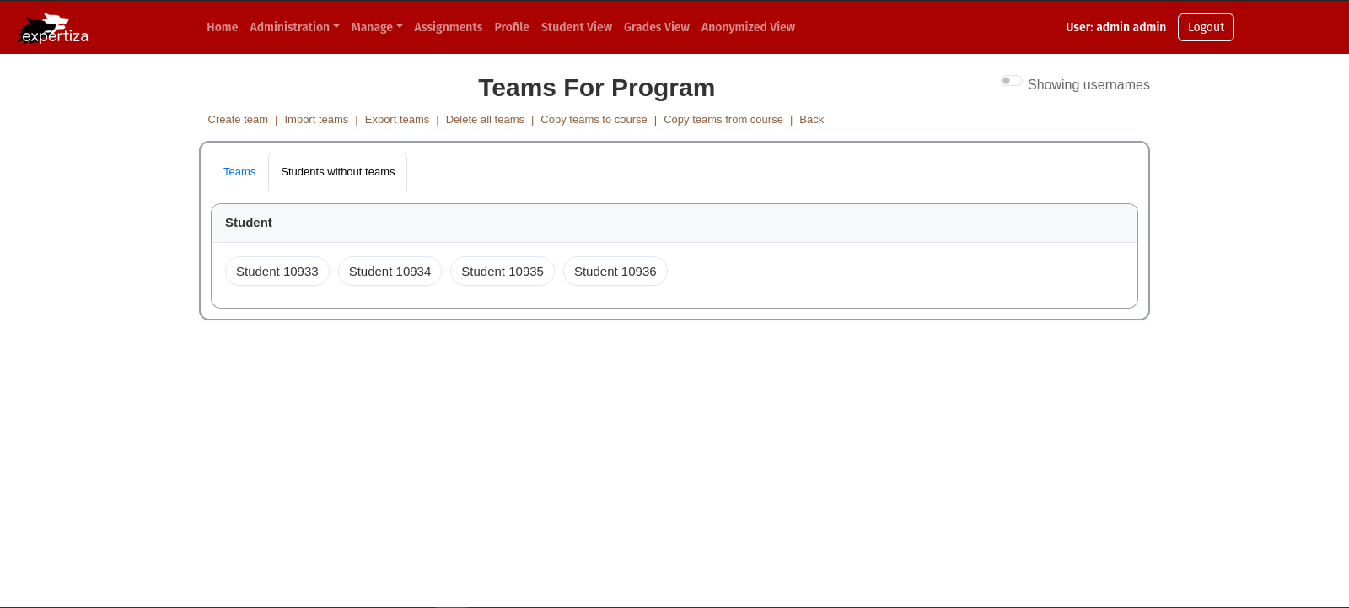Viewport: 1349px width, 608px height.
Task: Select the Students without teams tab
Action: point(337,172)
